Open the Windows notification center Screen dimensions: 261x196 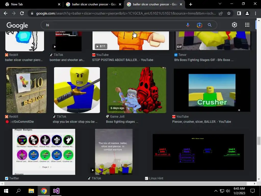pyautogui.click(x=253, y=191)
